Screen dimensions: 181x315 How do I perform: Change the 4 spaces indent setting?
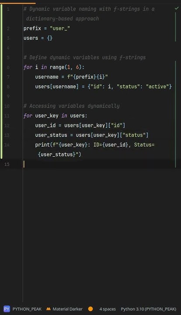(108, 309)
